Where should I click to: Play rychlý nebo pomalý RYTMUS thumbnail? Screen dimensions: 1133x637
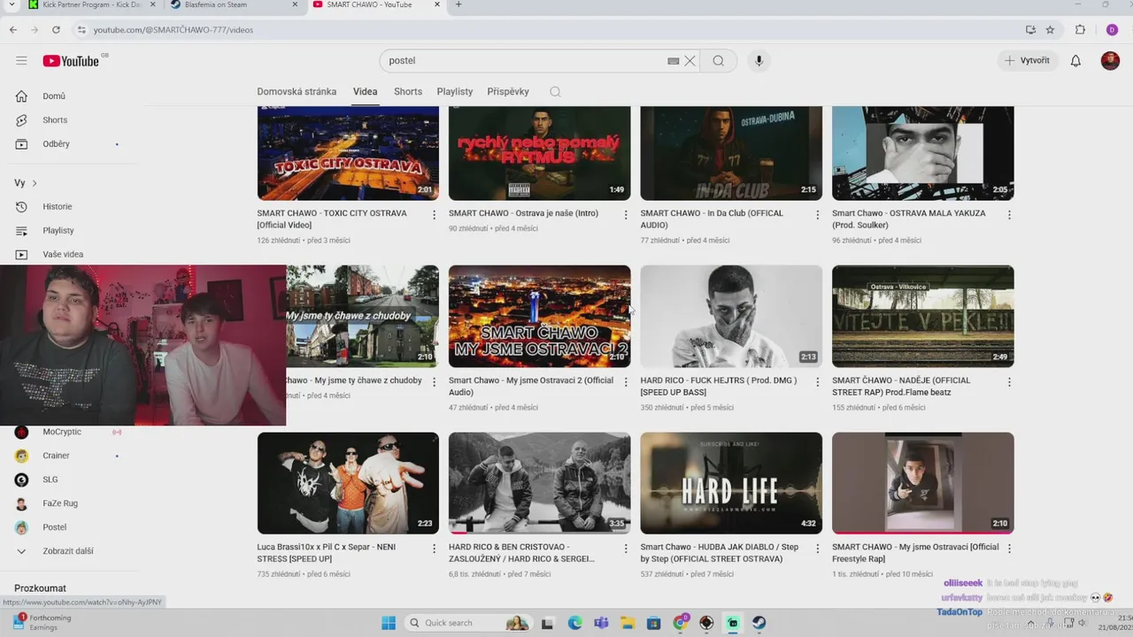[540, 153]
